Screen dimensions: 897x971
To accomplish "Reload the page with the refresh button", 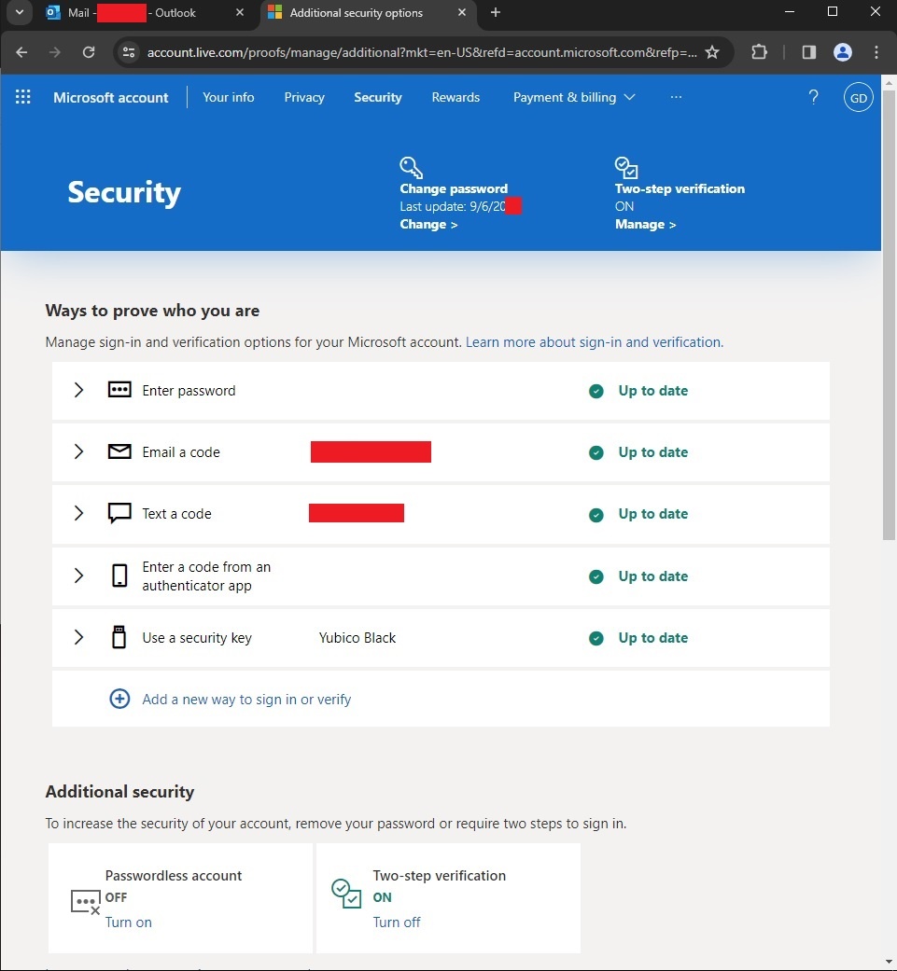I will [x=89, y=52].
